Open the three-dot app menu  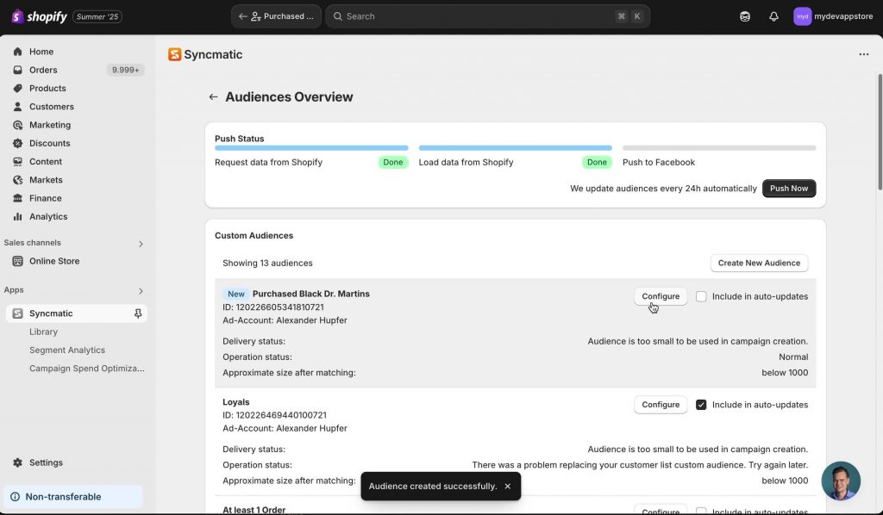tap(864, 54)
